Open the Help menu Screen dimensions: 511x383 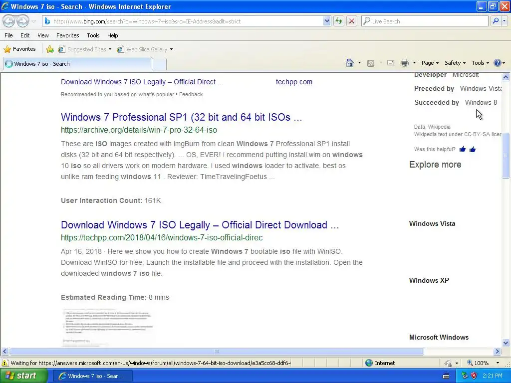tap(113, 35)
